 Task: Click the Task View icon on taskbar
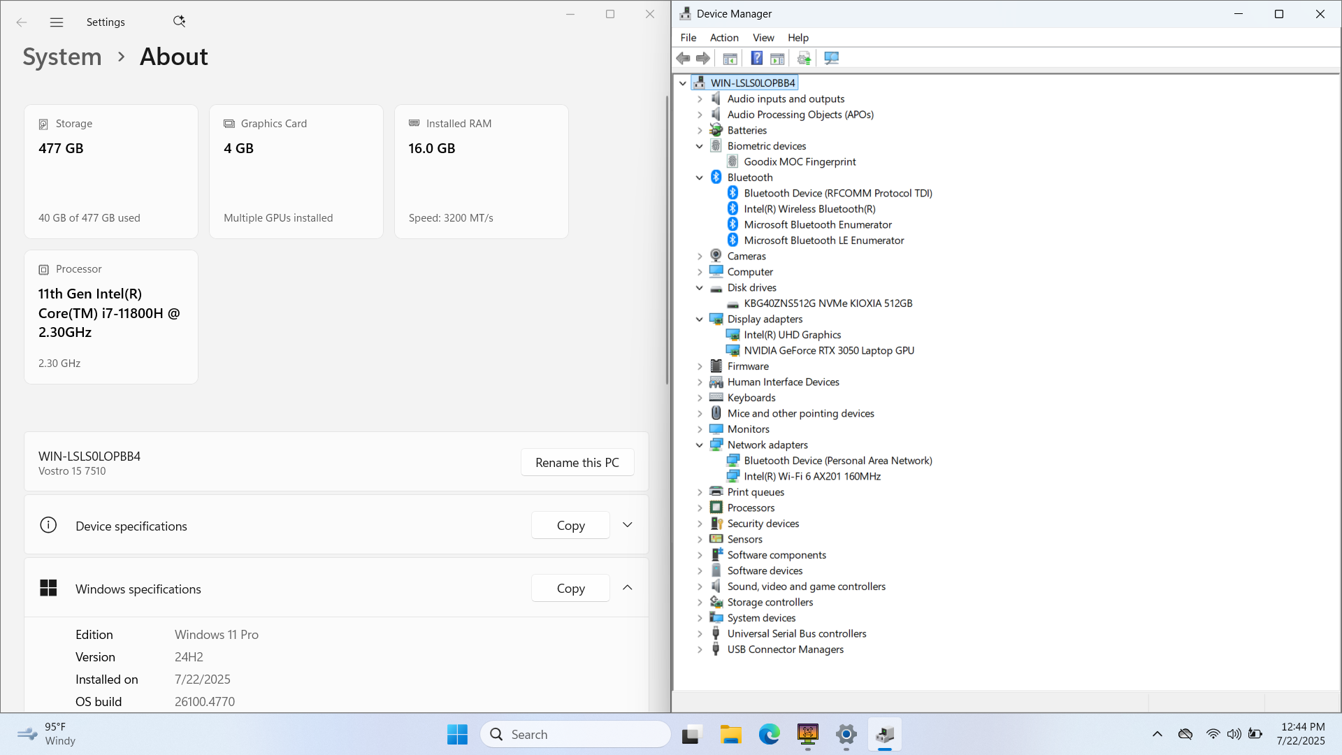(x=691, y=734)
